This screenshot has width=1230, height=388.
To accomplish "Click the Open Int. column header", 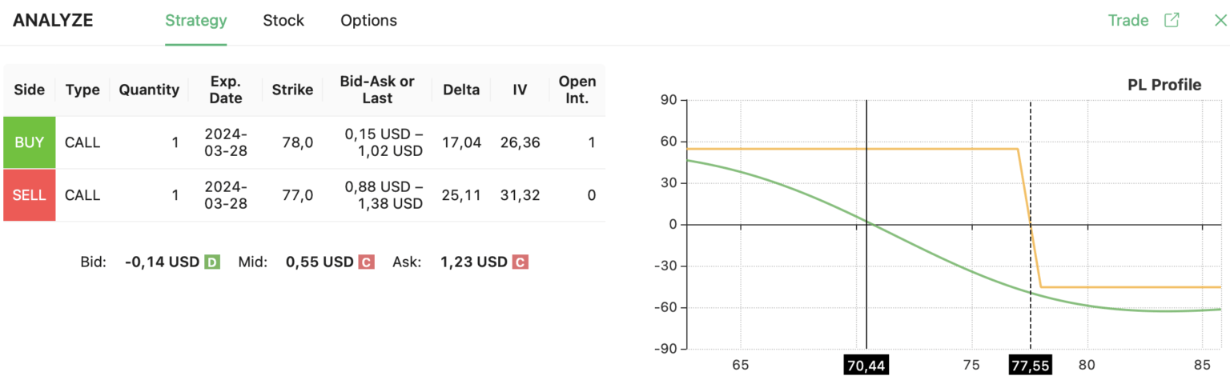I will tap(577, 90).
